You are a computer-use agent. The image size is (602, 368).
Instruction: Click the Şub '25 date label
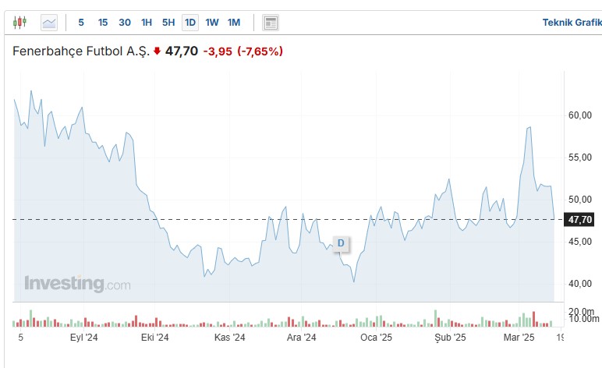(450, 338)
